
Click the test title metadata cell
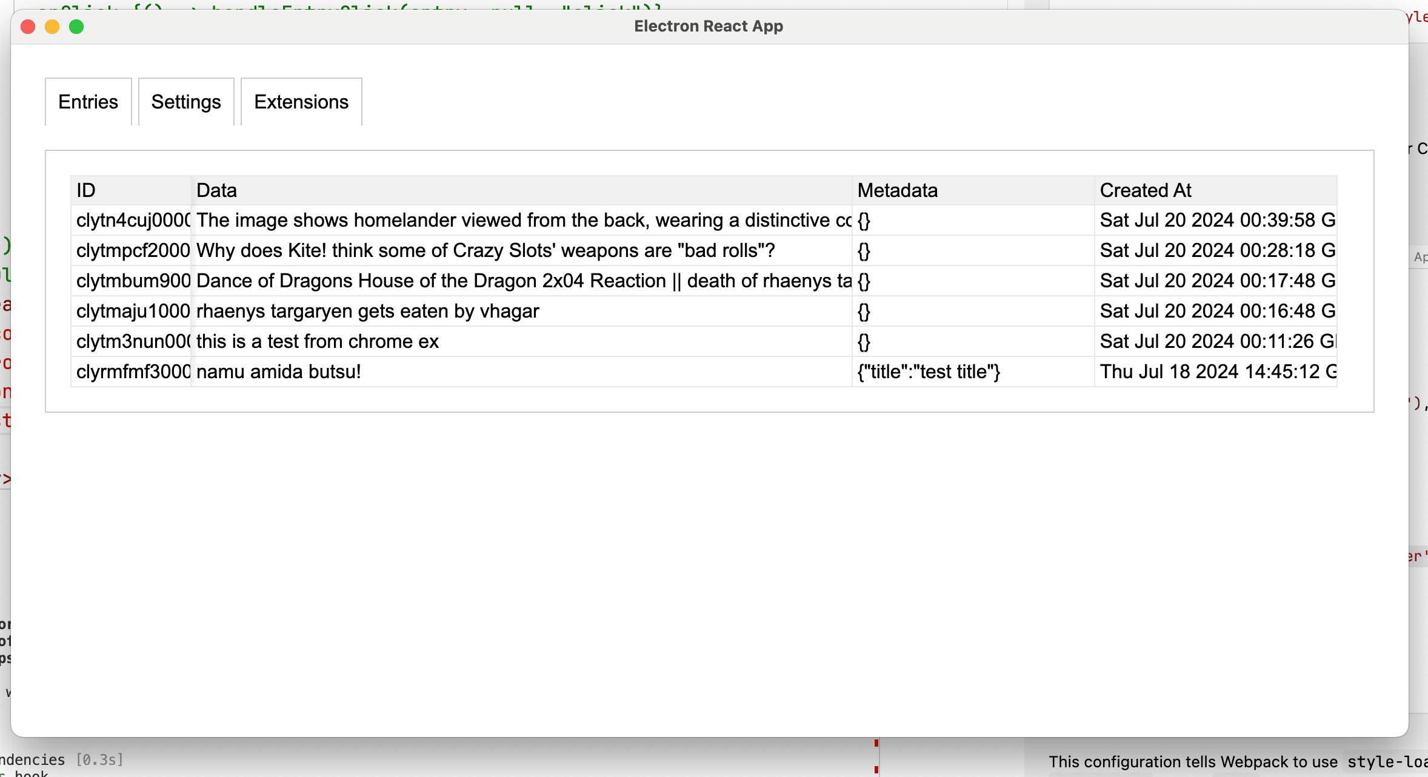pos(929,372)
